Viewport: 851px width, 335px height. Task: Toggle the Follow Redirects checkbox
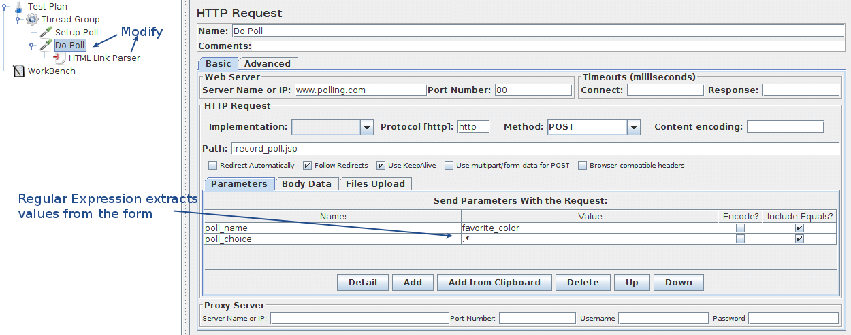pyautogui.click(x=307, y=165)
